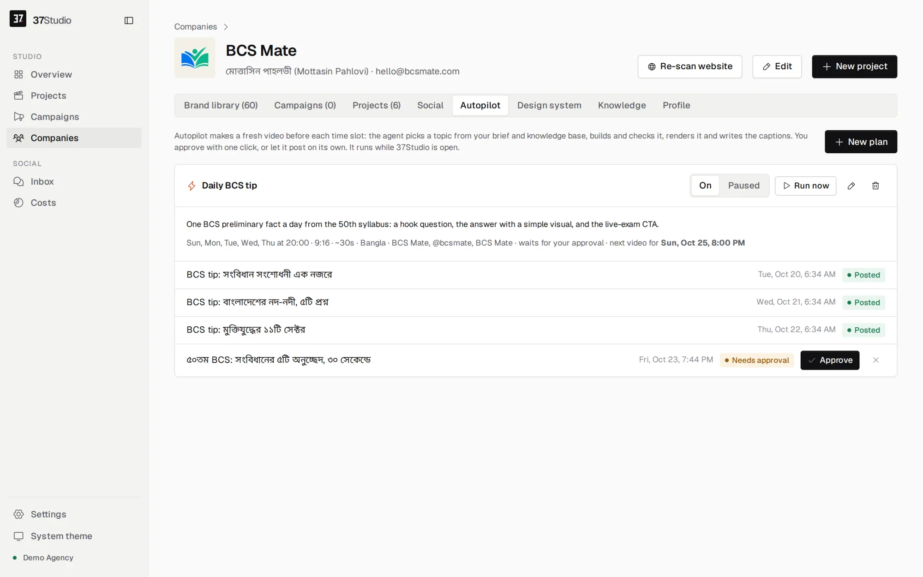Viewport: 923px width, 577px height.
Task: Click the Settings gear icon
Action: [x=18, y=514]
